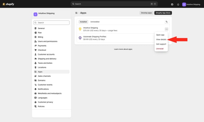Screen dimensions: 204x122
Task: Open Policies settings
Action: click(51, 107)
